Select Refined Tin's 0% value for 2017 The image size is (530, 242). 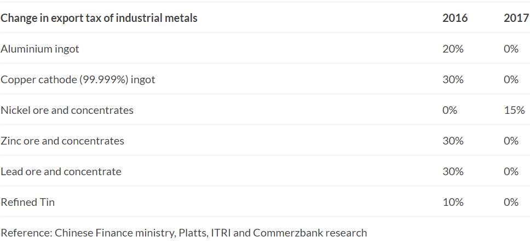(x=511, y=202)
